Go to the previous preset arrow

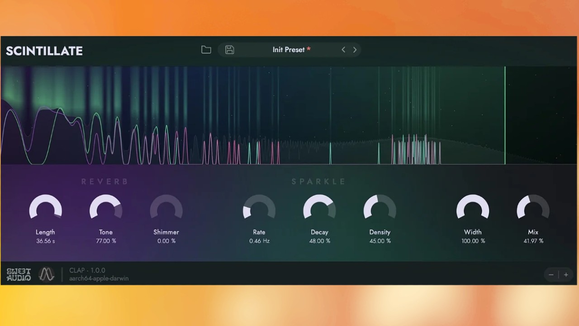[343, 50]
